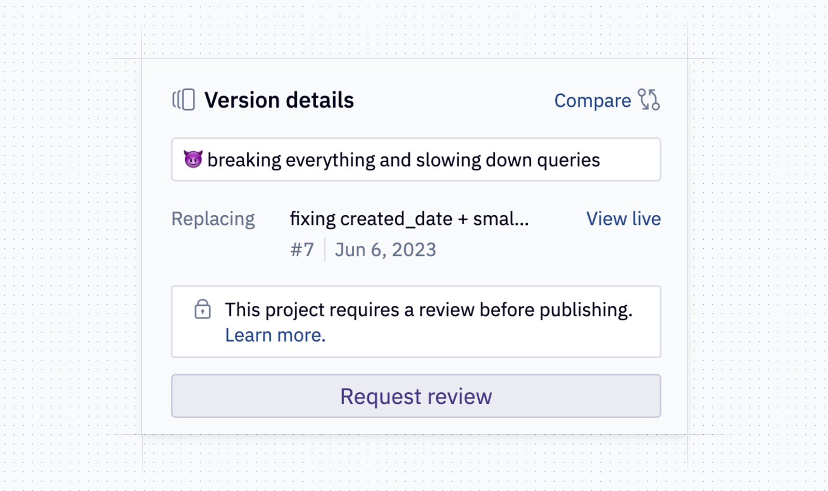Click the lock icon in review notice
828x491 pixels.
(x=202, y=309)
